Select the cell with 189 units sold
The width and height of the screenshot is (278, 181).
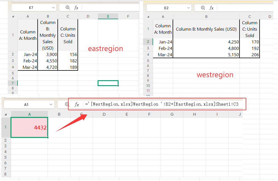pos(68,67)
